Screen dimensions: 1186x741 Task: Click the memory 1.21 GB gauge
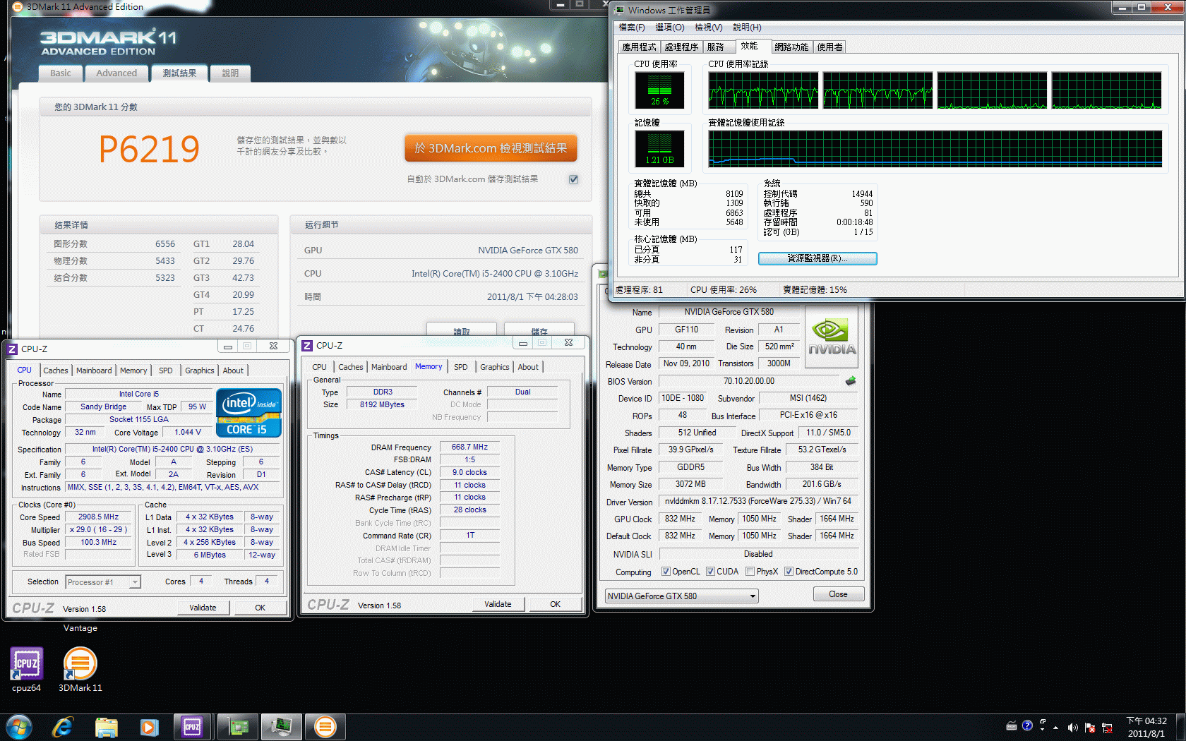click(x=659, y=148)
